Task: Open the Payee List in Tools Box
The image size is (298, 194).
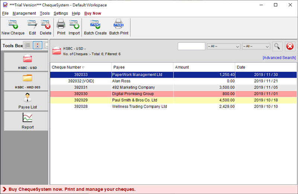Action: point(28,101)
